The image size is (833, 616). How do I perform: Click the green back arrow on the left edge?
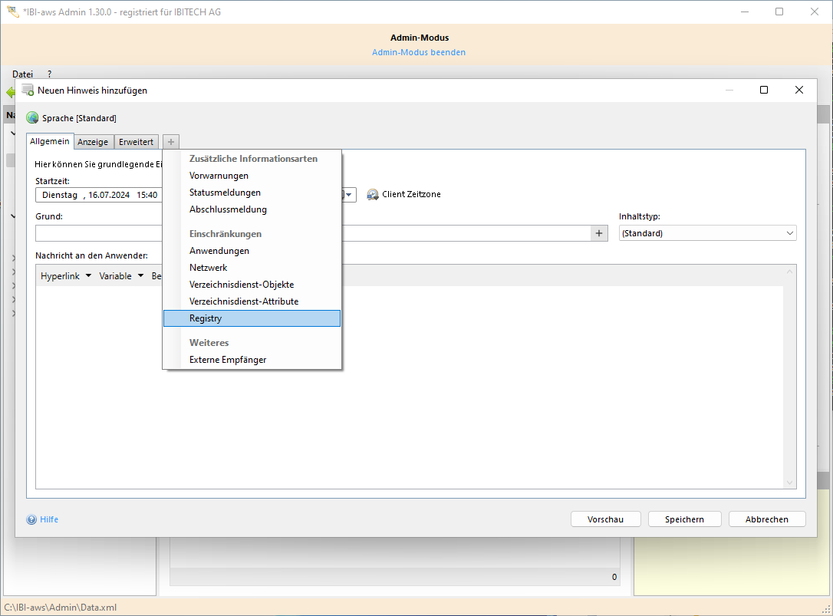click(x=10, y=91)
